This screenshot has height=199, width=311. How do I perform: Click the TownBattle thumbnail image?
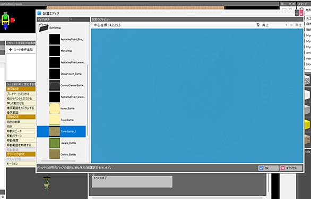(55, 120)
